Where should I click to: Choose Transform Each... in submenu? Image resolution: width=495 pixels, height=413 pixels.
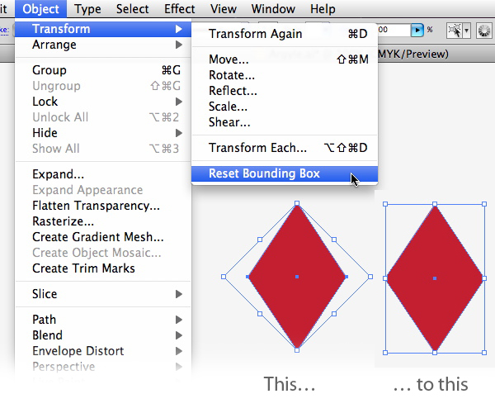coord(285,148)
